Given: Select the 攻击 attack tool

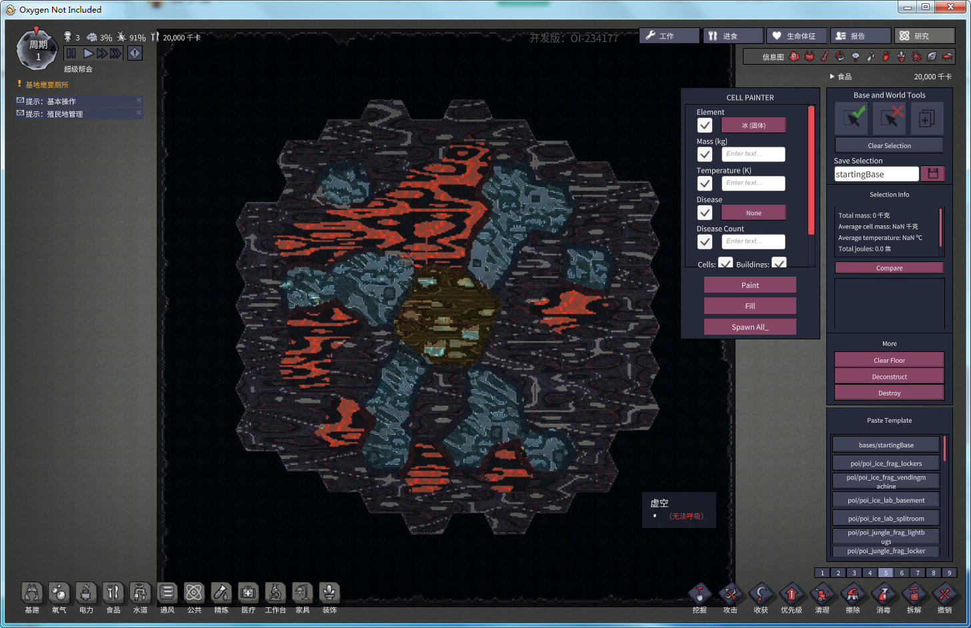Looking at the screenshot, I should click(x=730, y=593).
